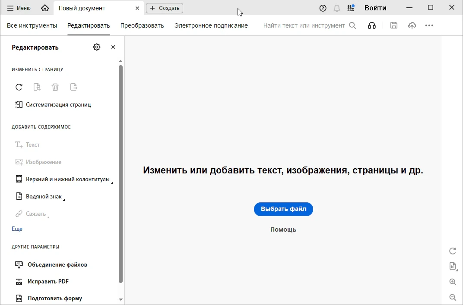463x305 pixels.
Task: Switch to Редактировать tab
Action: (89, 25)
